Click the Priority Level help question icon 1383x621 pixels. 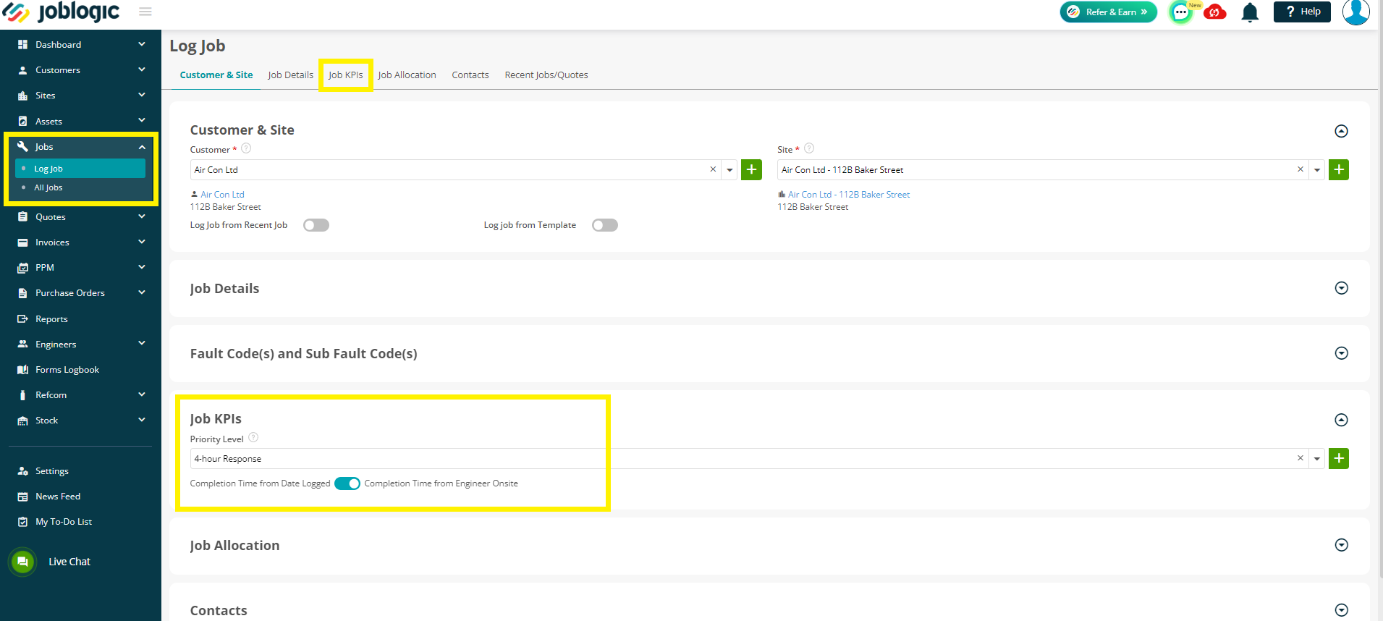point(253,438)
